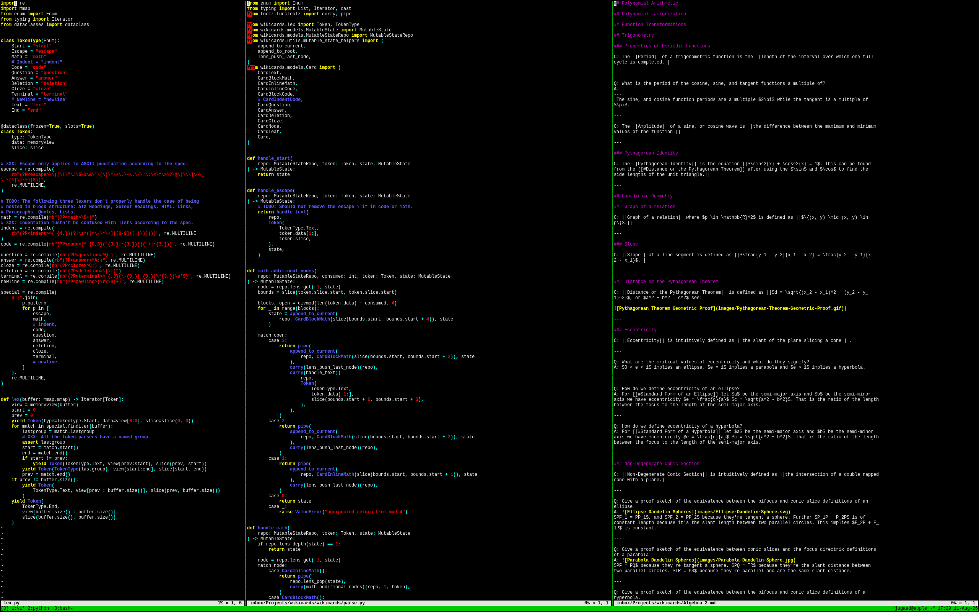The height and width of the screenshot is (612, 979).
Task: Click the 'def handle_start(' function definition
Action: (270, 159)
